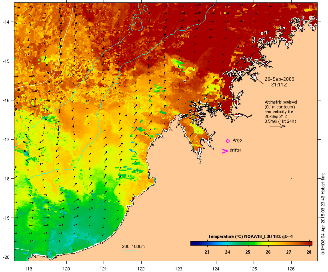Click the '(0.1m contours)' caption line
Screen dimensions: 328x272
pos(280,107)
